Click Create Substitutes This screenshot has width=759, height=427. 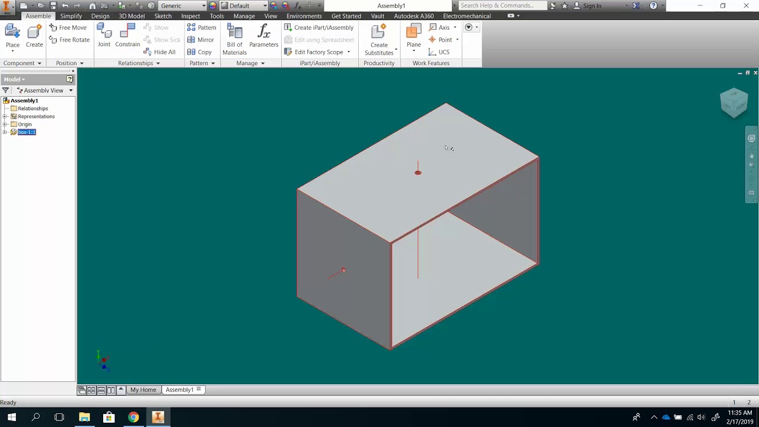pos(379,40)
